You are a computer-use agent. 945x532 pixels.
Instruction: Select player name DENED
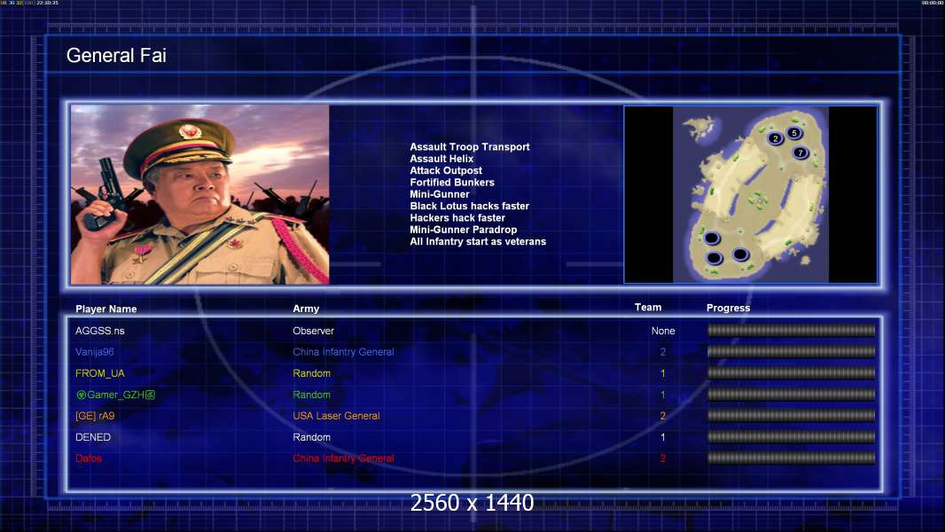pos(93,437)
